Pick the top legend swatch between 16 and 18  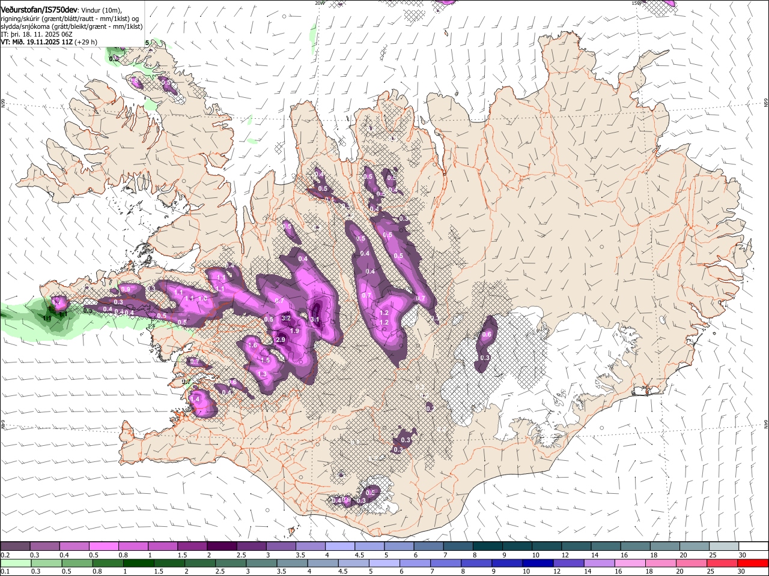(x=636, y=546)
